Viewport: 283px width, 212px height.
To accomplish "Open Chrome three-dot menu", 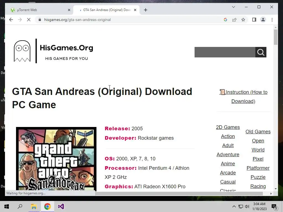I will click(272, 20).
